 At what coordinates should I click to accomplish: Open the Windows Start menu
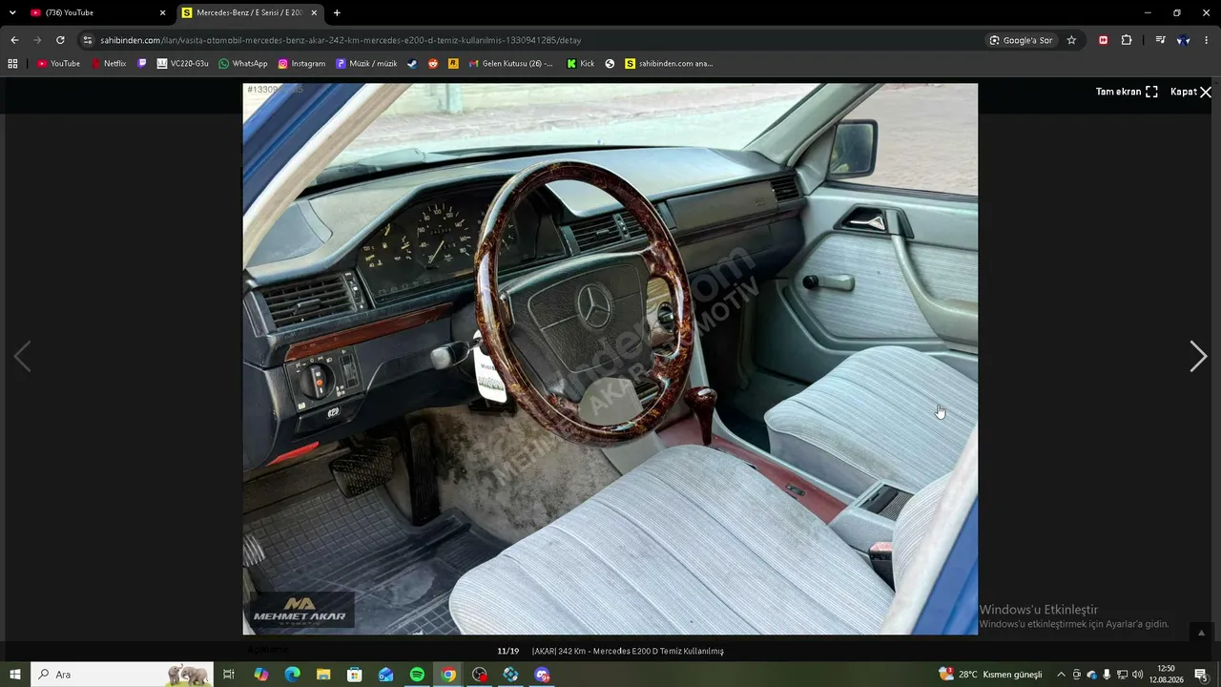[15, 675]
